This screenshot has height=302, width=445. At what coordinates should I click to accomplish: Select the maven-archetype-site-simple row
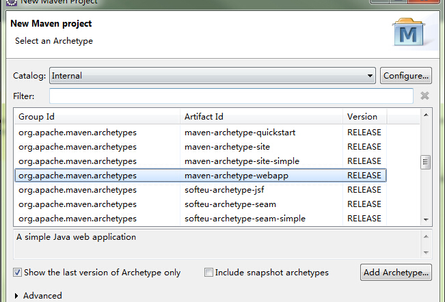point(200,161)
